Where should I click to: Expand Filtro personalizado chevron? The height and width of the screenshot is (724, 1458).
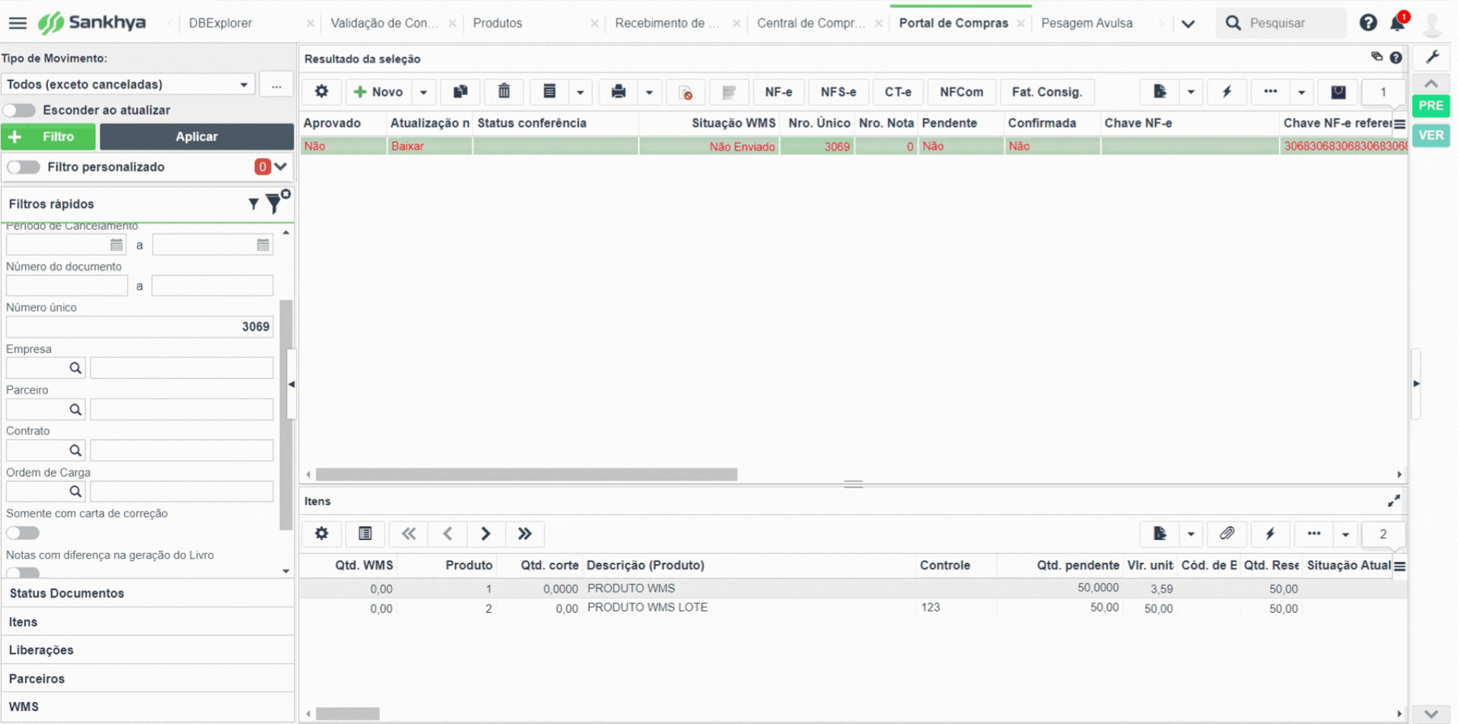click(x=281, y=167)
